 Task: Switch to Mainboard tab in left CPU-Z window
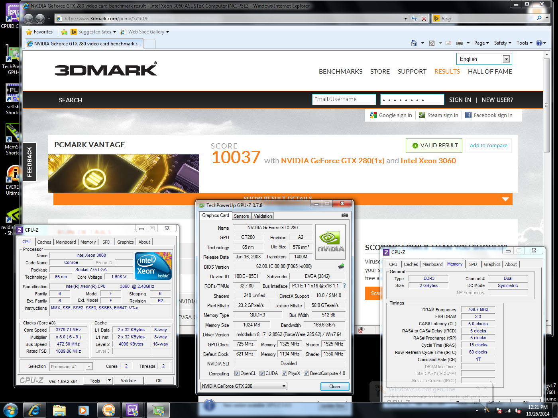(x=66, y=242)
